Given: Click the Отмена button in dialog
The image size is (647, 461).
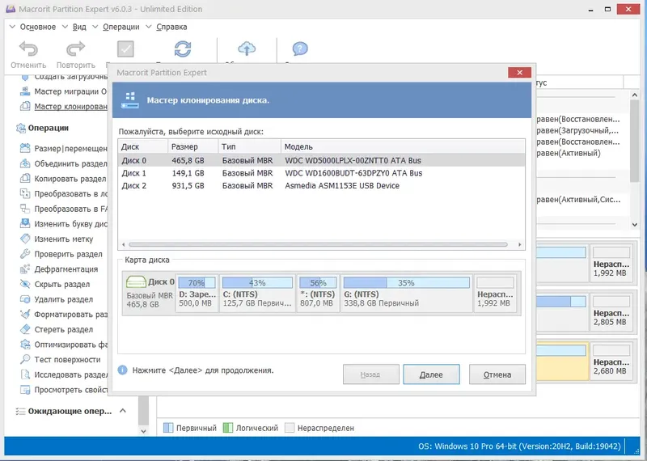Looking at the screenshot, I should 497,374.
